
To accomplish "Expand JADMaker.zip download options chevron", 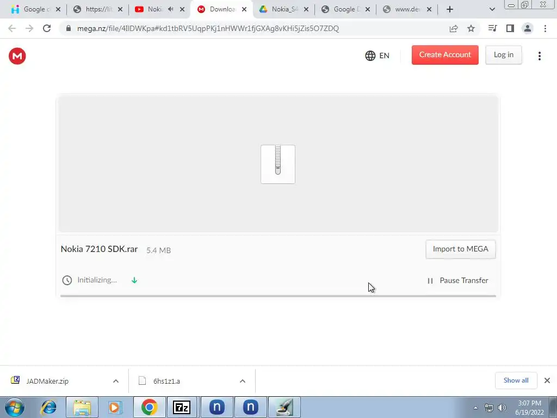I will tap(116, 381).
